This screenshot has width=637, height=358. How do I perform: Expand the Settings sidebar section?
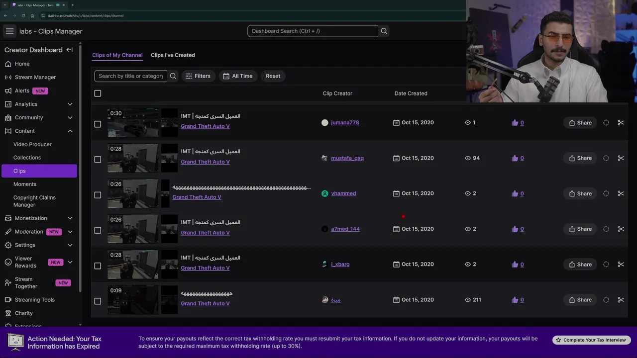[x=70, y=245]
